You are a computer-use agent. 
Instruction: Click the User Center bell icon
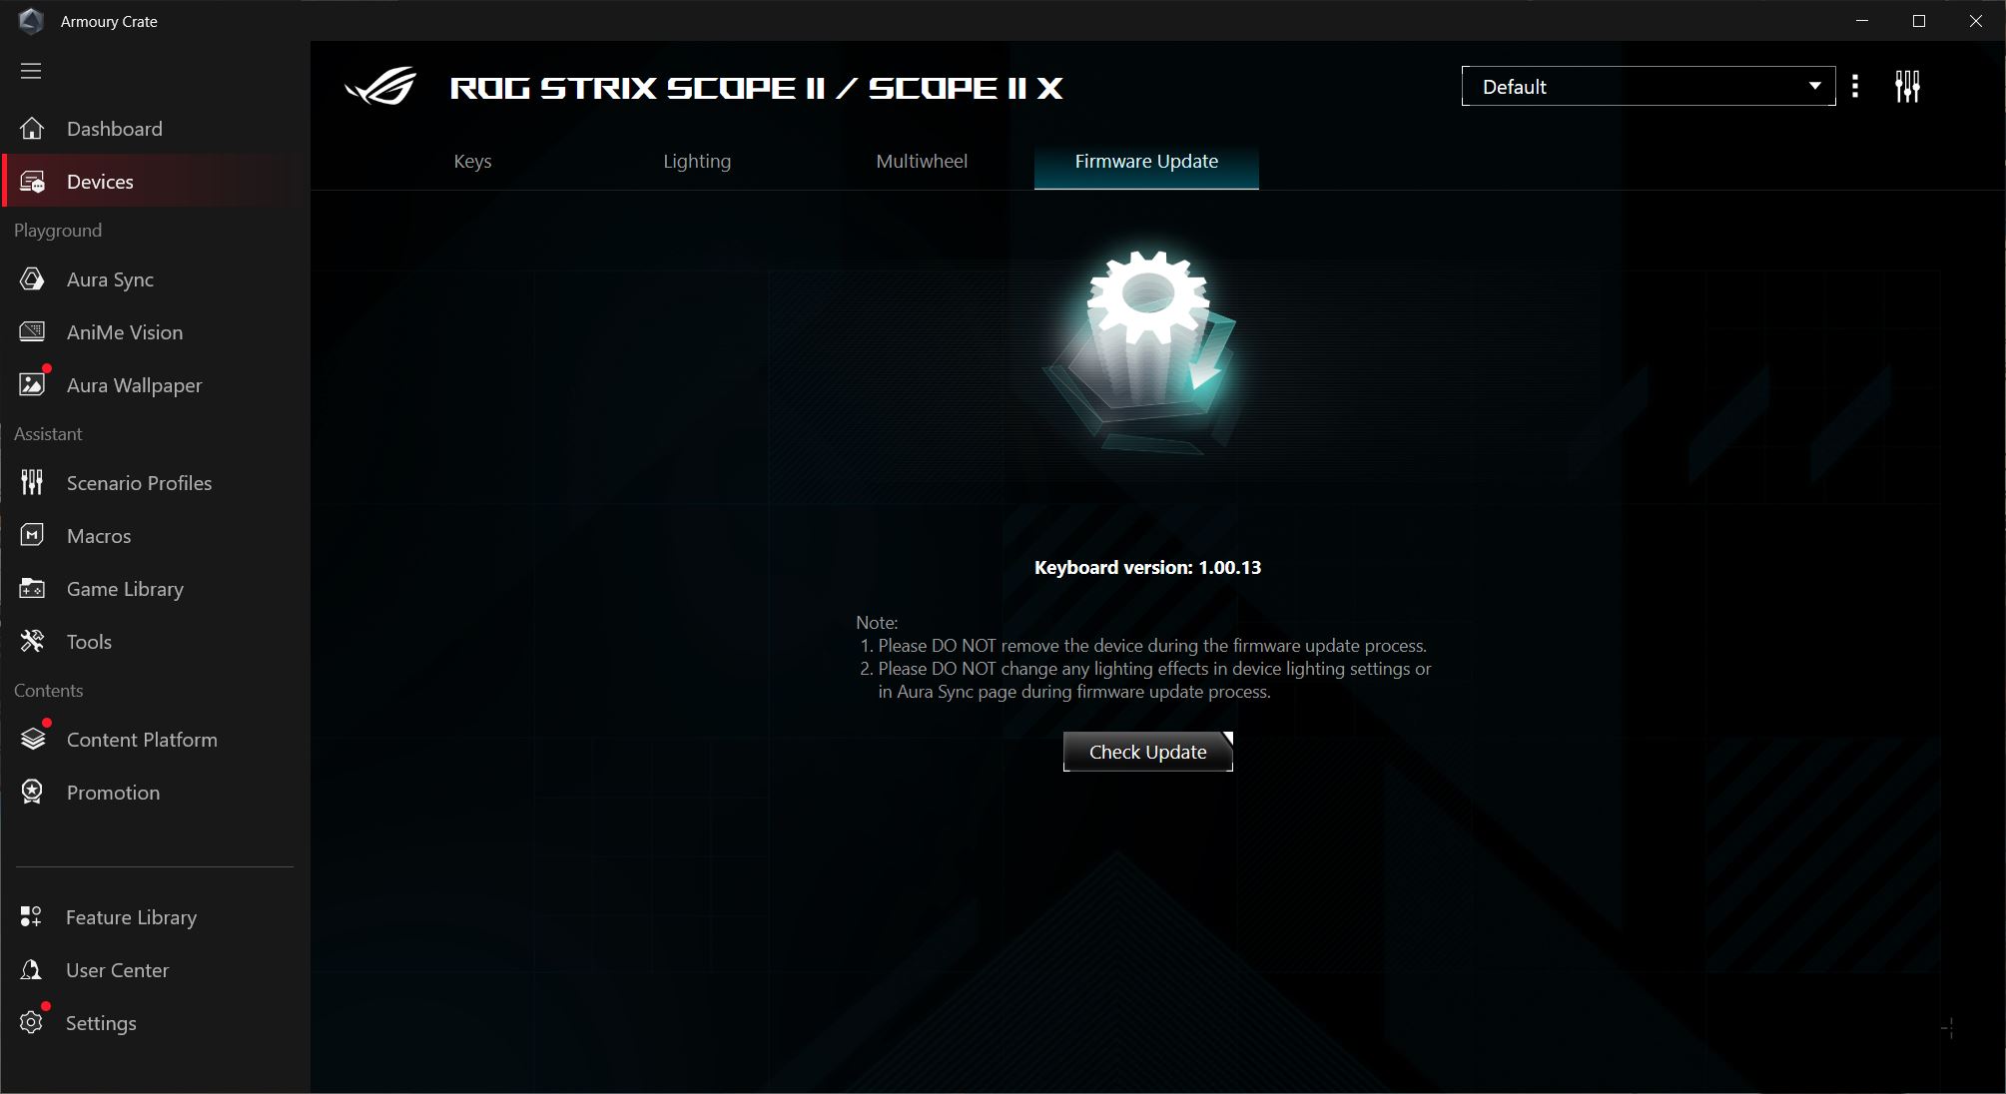[x=31, y=970]
